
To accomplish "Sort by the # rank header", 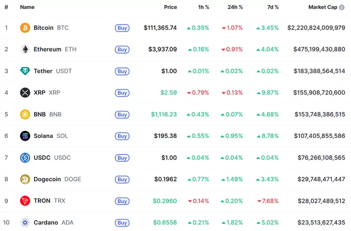I will (6, 7).
